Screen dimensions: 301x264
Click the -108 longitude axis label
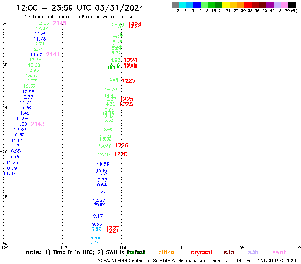pos(239,248)
